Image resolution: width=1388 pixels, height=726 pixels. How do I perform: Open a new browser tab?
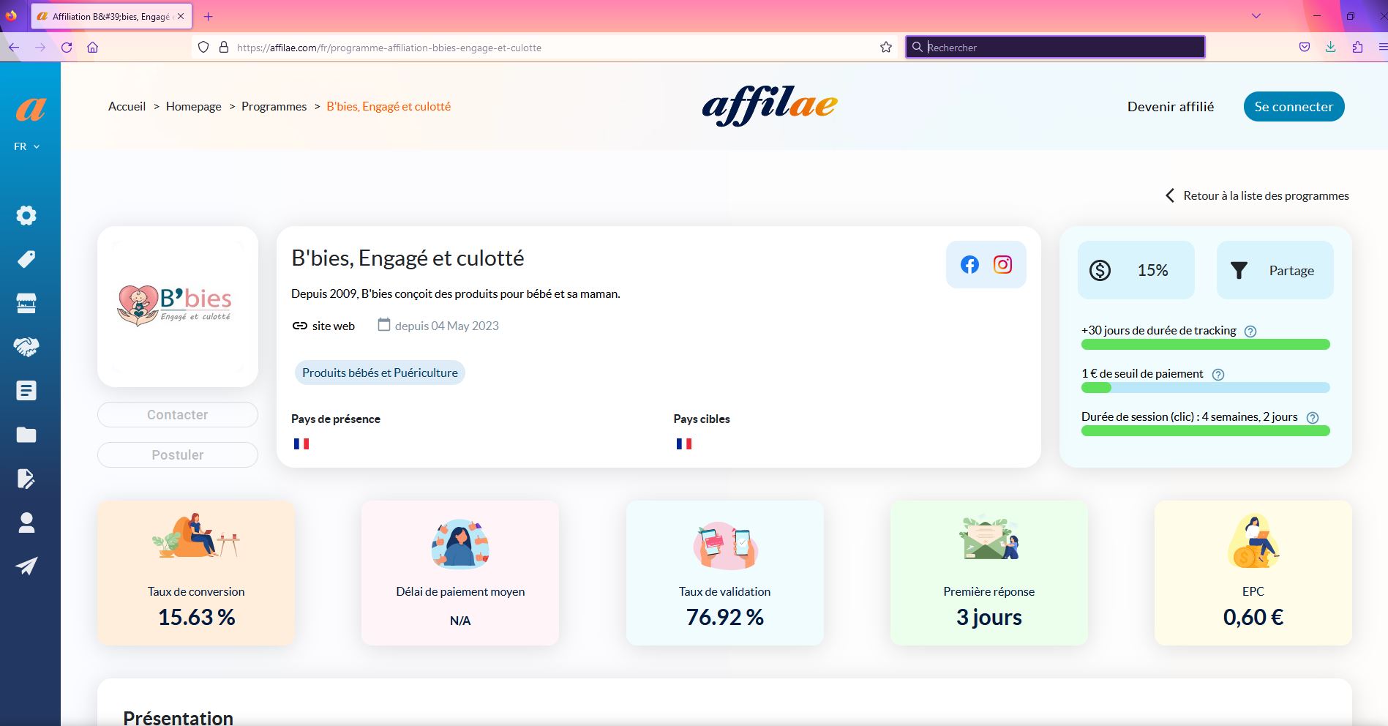[x=209, y=16]
